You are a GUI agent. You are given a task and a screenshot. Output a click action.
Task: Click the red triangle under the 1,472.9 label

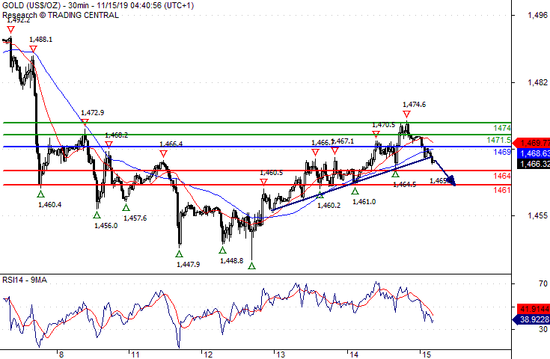[x=85, y=122]
